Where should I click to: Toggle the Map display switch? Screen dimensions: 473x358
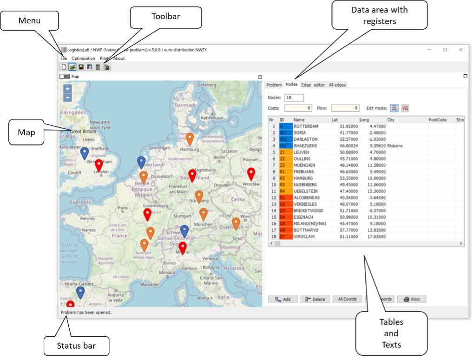[x=65, y=76]
